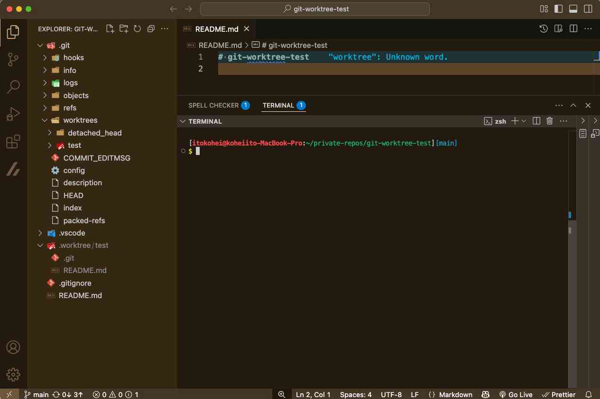
Task: Open the Search view in activity bar
Action: click(x=13, y=87)
